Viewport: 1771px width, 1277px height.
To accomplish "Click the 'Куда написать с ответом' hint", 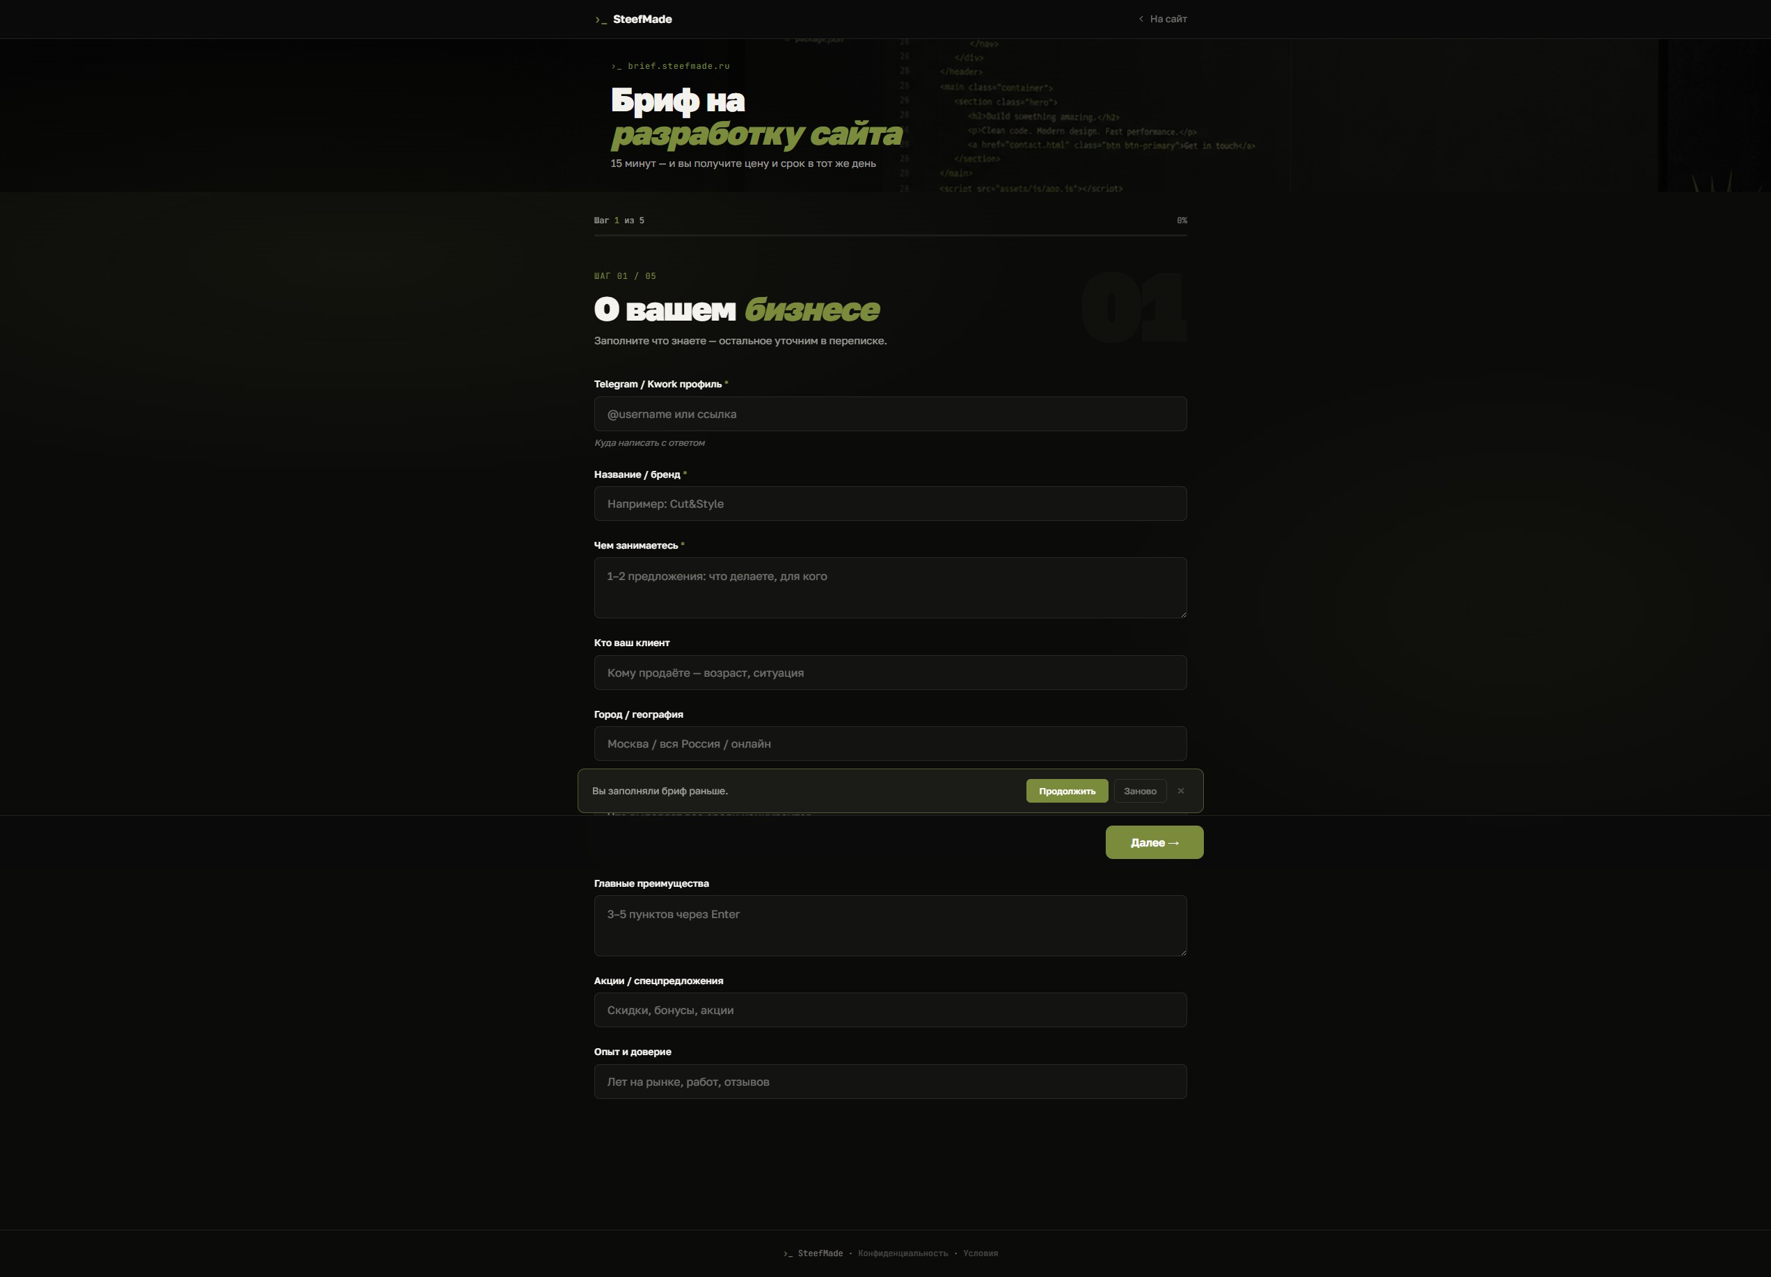I will click(x=650, y=442).
